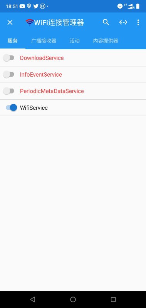Open the 内容提供器 tab
146x308 pixels.
tap(106, 41)
